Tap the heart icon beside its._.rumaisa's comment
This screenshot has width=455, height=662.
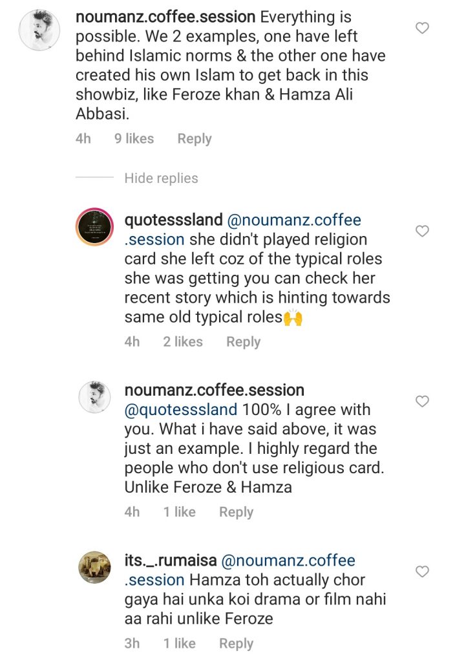422,570
